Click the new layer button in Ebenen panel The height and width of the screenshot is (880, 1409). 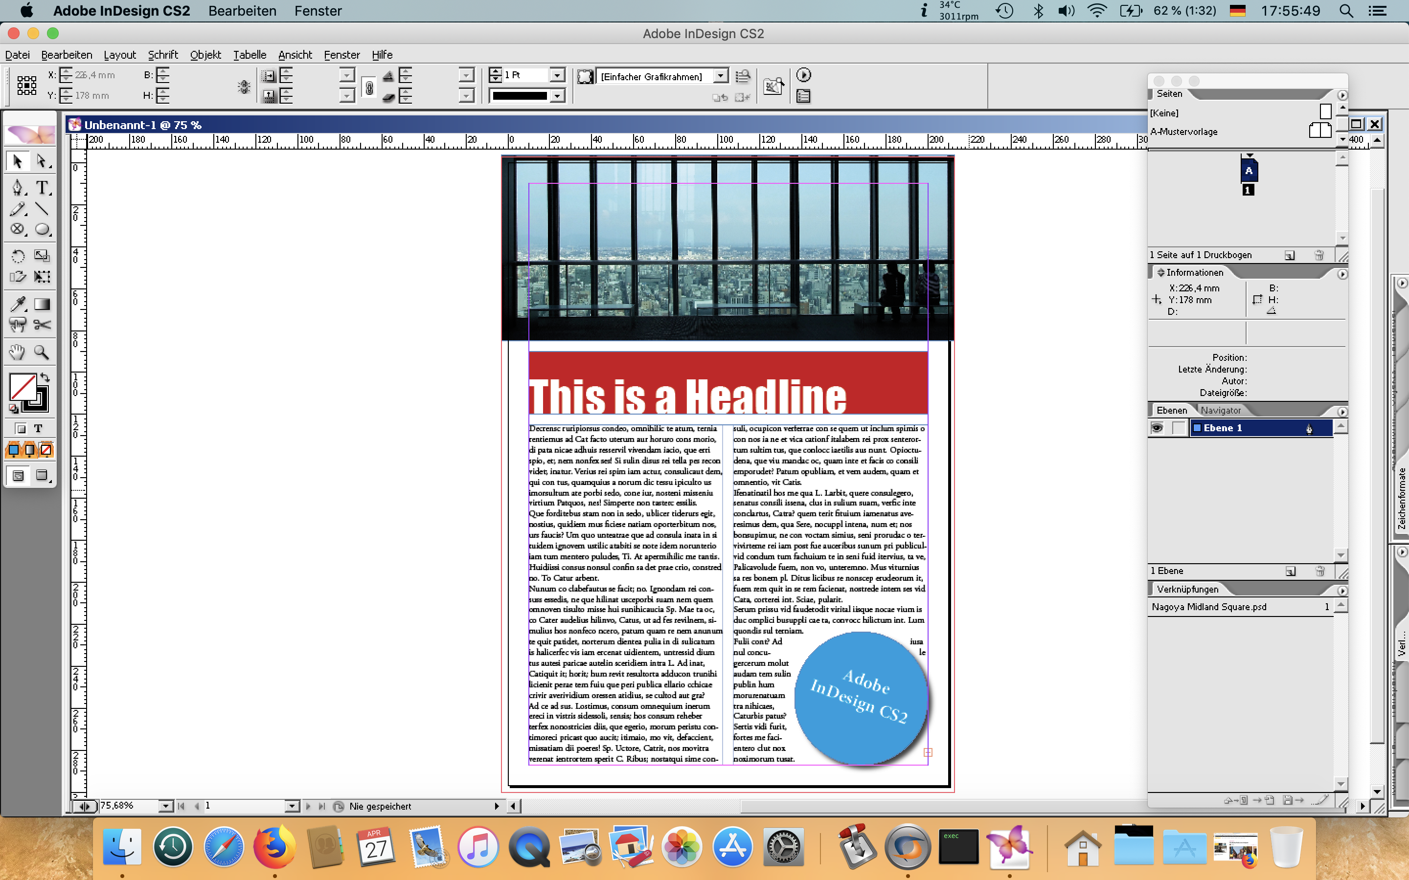pos(1290,571)
